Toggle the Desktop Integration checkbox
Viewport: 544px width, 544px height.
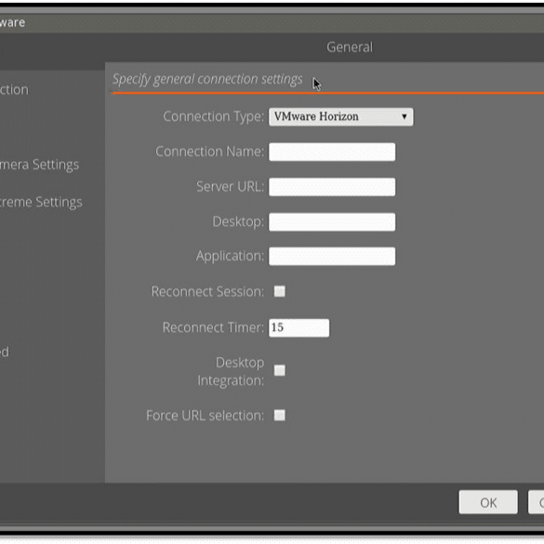(x=280, y=370)
